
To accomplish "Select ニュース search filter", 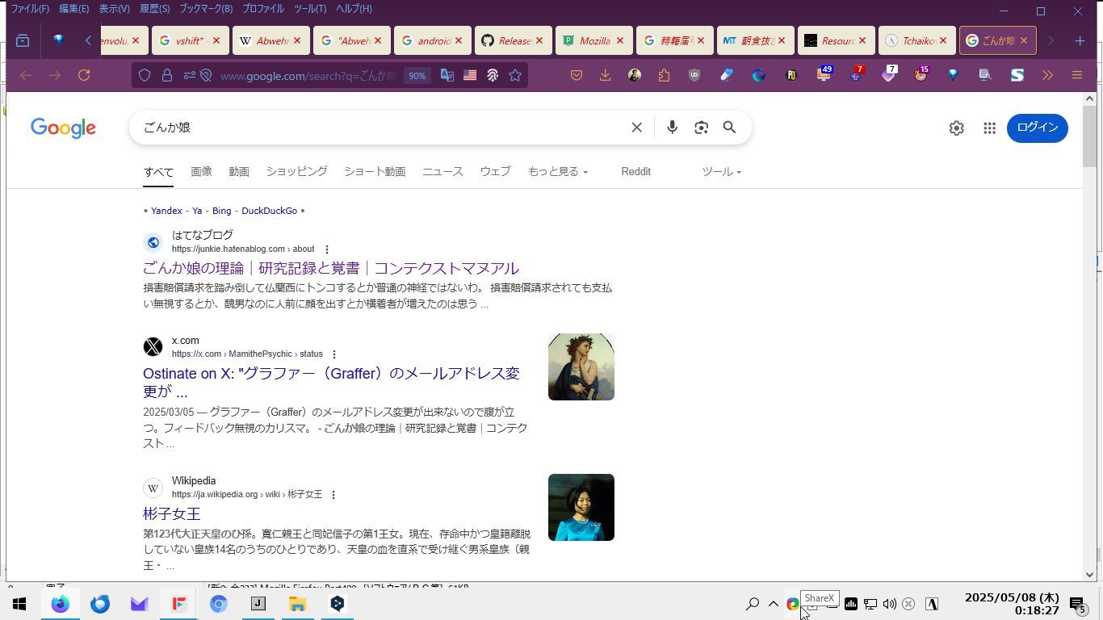I will (x=442, y=171).
